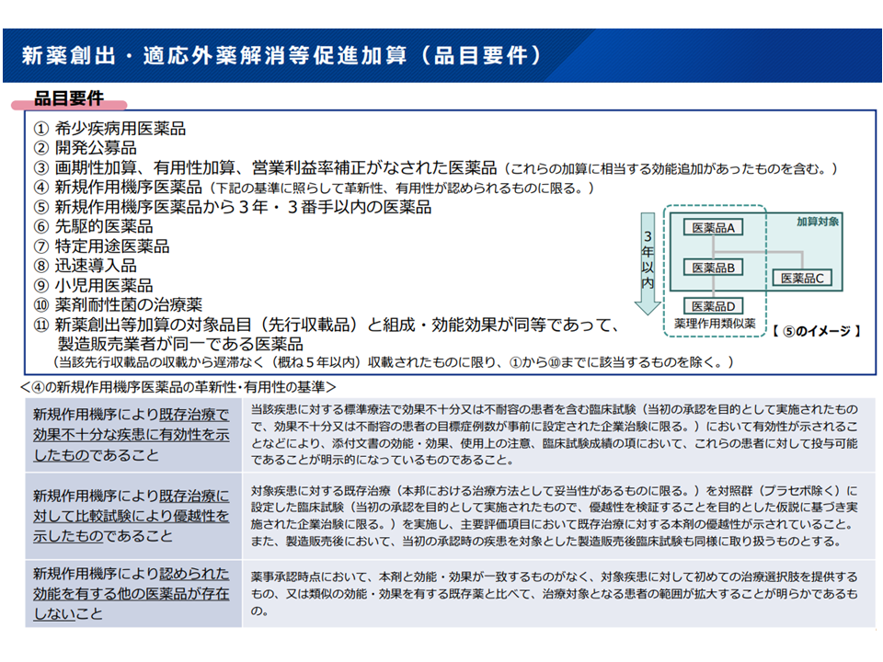The height and width of the screenshot is (662, 883).
Task: Click list item ⑥ 先駆的医薬品
Action: pos(93,226)
